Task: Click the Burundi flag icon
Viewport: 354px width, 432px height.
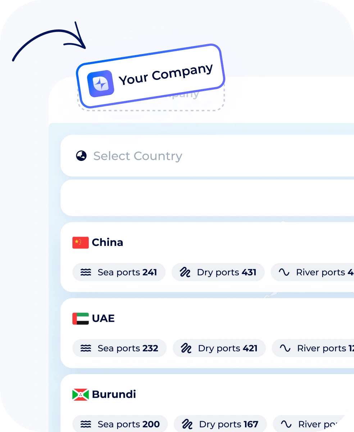Action: 80,395
